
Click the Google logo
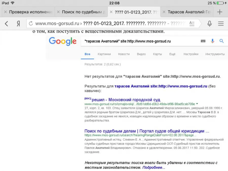tap(63, 41)
